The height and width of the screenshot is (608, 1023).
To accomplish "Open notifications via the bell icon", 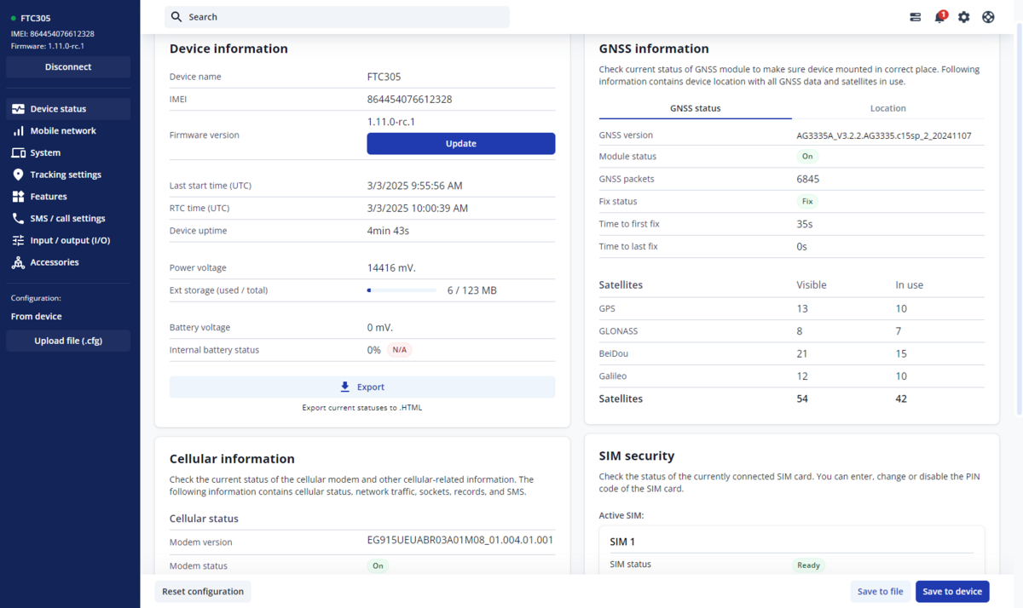I will click(939, 17).
